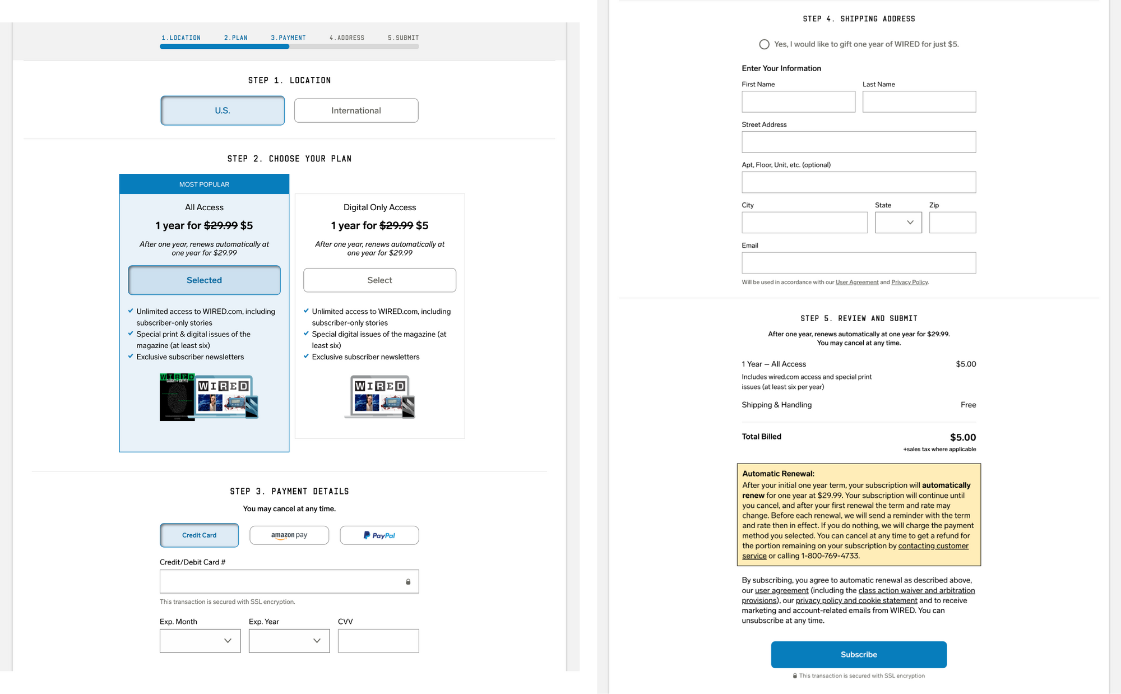Switch location to International
This screenshot has width=1121, height=694.
point(355,110)
